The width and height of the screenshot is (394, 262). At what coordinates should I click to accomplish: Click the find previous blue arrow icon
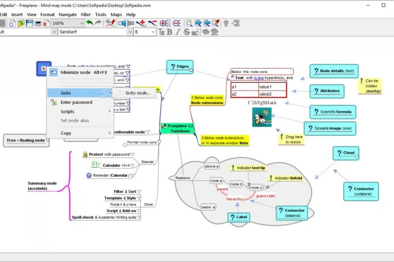click(207, 23)
